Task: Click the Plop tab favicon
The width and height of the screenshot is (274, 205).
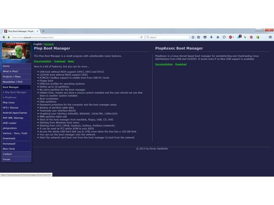Action: [6, 31]
